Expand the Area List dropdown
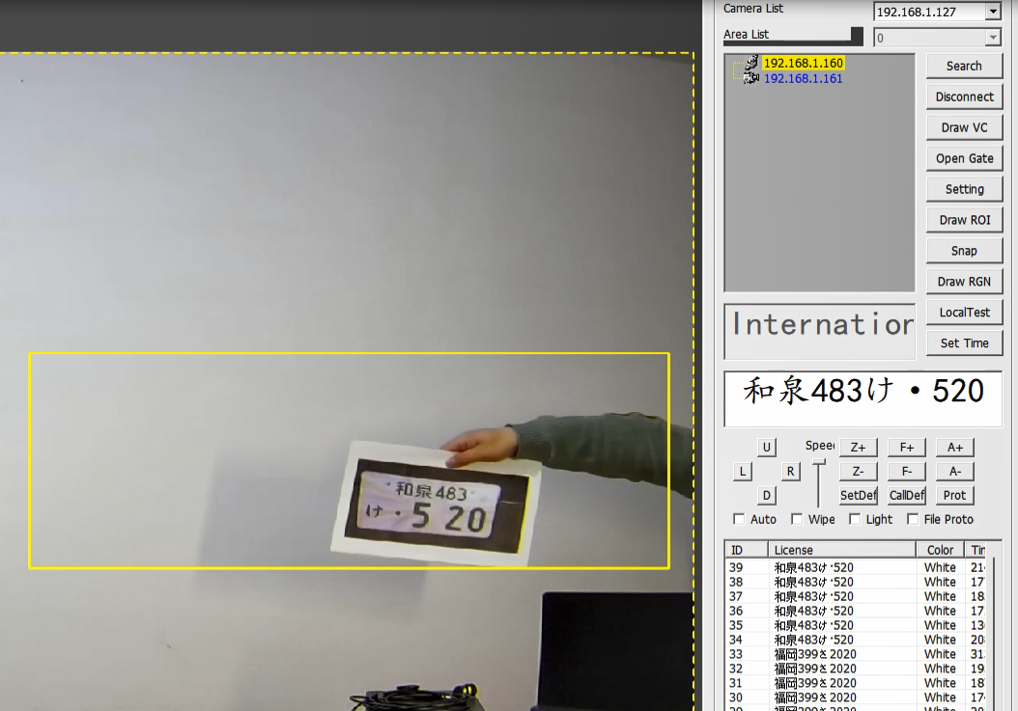This screenshot has height=711, width=1018. click(x=992, y=38)
